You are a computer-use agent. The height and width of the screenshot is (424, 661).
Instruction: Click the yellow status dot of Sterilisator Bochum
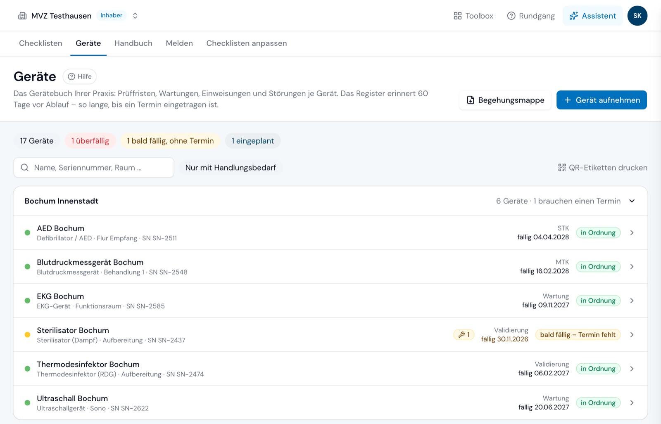click(27, 335)
